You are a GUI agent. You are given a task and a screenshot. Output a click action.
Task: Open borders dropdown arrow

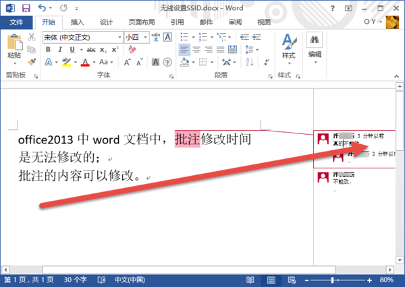coord(212,62)
